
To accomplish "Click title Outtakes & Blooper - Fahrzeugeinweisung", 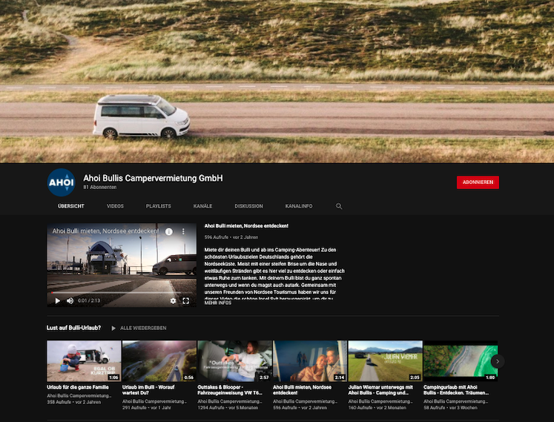I will pyautogui.click(x=230, y=390).
